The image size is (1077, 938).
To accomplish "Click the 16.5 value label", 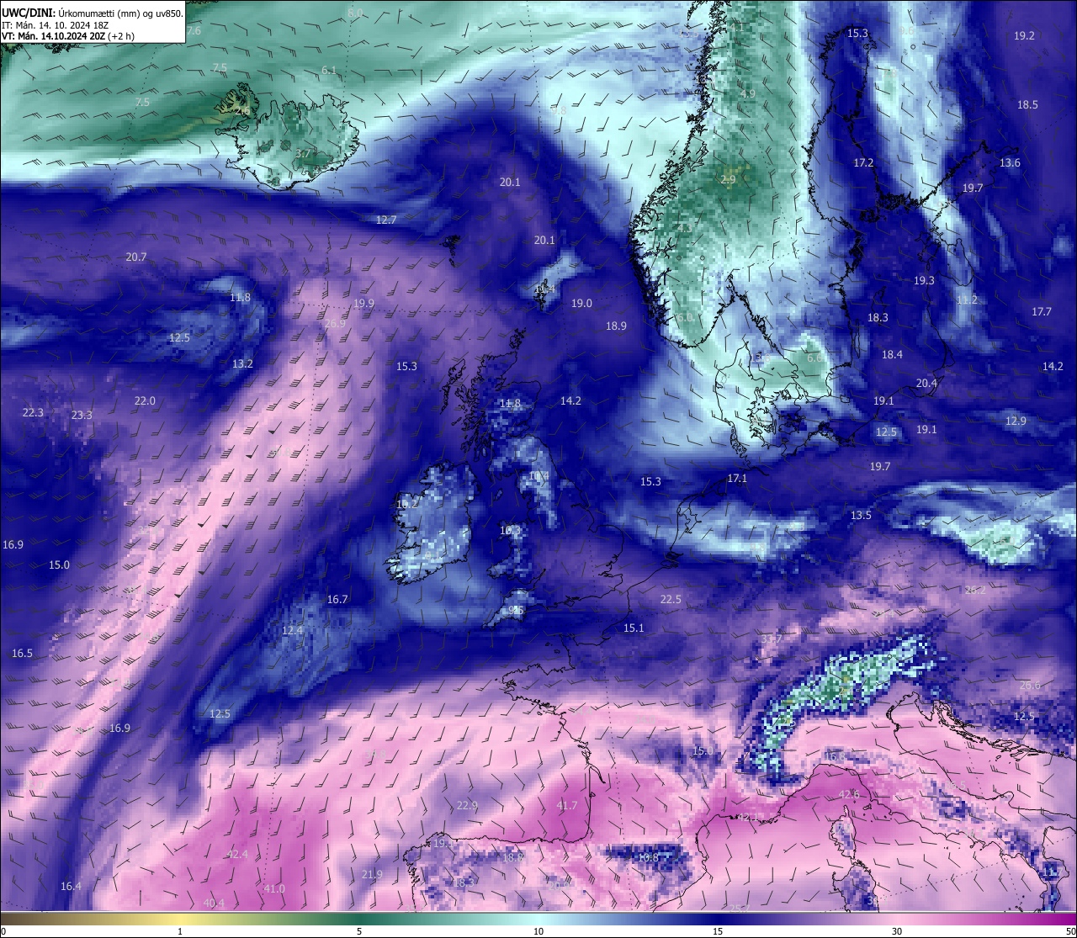I will 22,653.
